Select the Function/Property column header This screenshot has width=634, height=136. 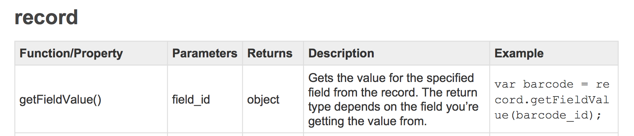[71, 53]
